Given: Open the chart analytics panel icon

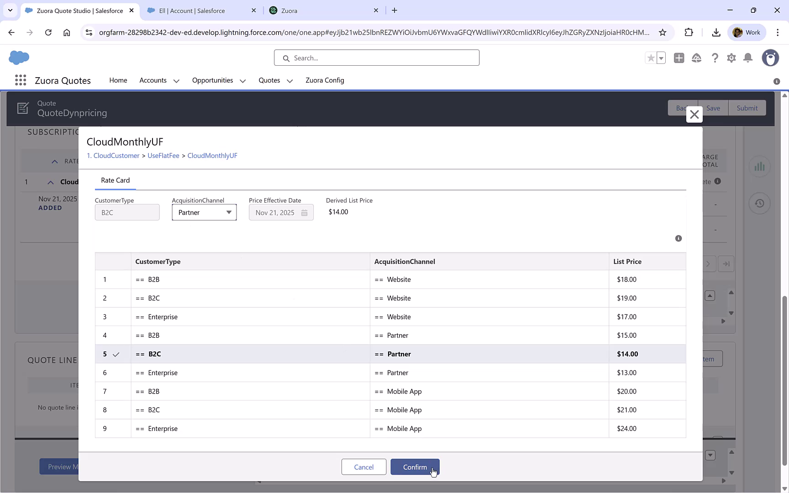Looking at the screenshot, I should pos(759,166).
